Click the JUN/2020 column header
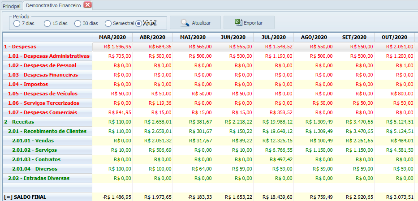 233,37
